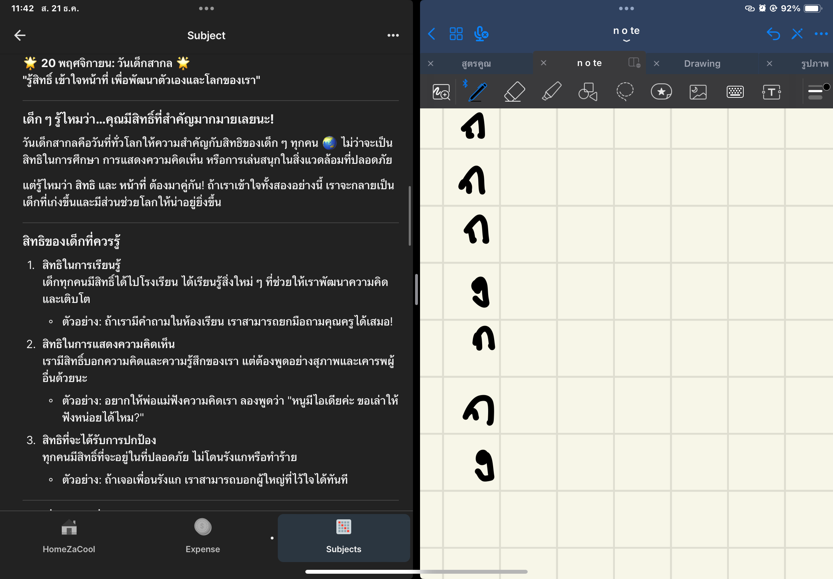
Task: Toggle the microphone audio recording
Action: click(x=481, y=34)
